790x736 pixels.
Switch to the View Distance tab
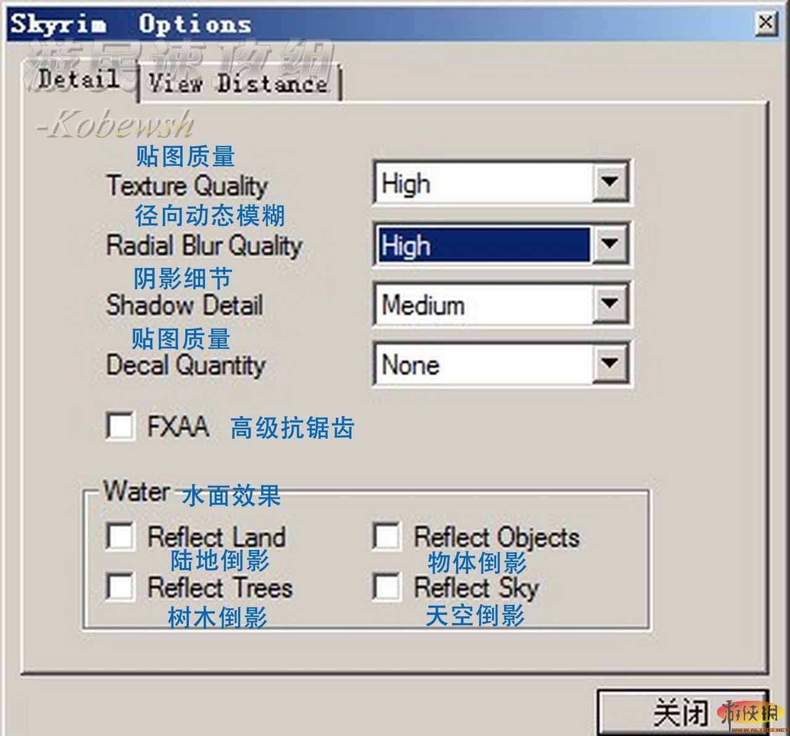click(241, 82)
